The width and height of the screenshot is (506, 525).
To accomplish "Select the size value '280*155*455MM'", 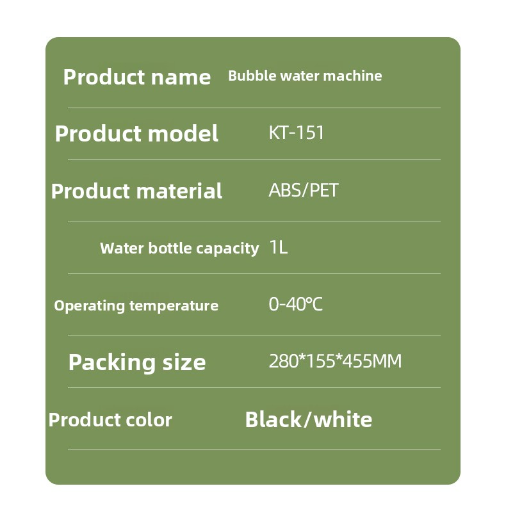I will (335, 361).
